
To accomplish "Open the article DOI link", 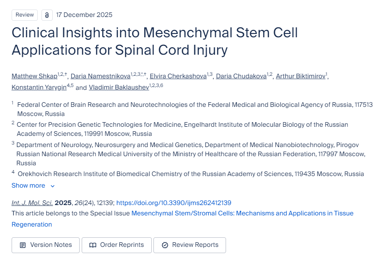I will point(173,203).
